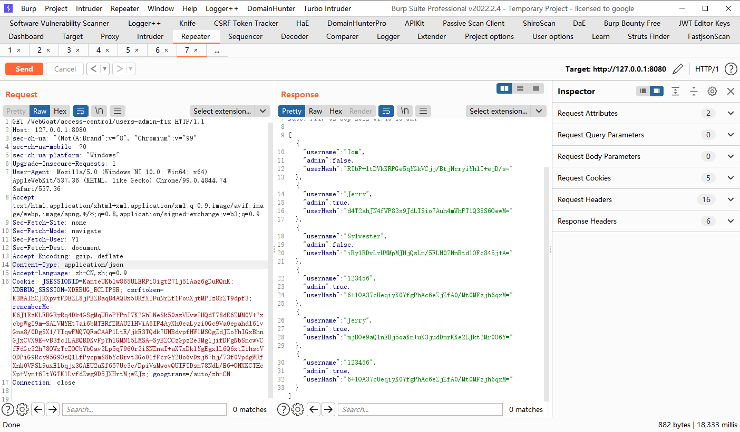Open the Turbo Intruder menu

click(x=327, y=8)
